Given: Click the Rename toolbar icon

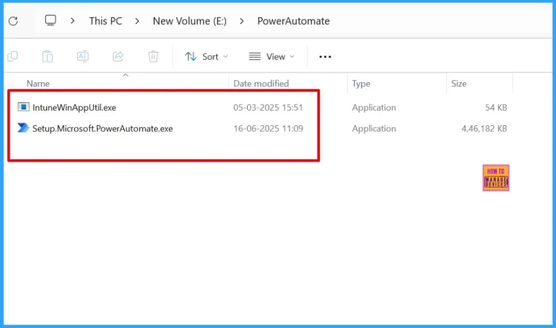Looking at the screenshot, I should click(83, 56).
